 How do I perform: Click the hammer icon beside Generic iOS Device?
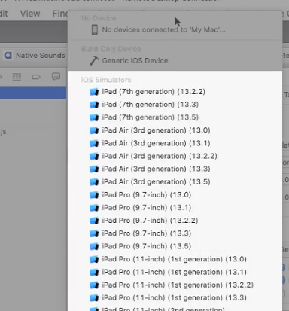[x=94, y=60]
